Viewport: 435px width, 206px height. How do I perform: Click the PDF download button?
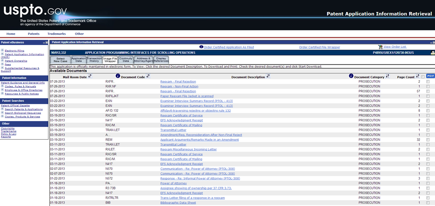coord(430,76)
